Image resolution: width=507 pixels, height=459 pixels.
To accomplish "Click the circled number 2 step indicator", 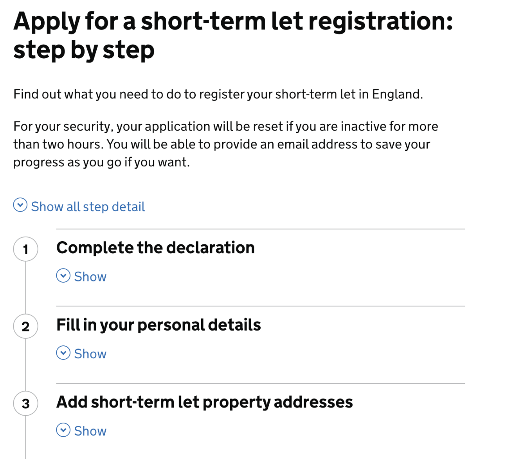I will 25,326.
